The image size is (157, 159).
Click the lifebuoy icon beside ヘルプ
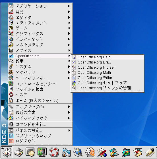11,95
